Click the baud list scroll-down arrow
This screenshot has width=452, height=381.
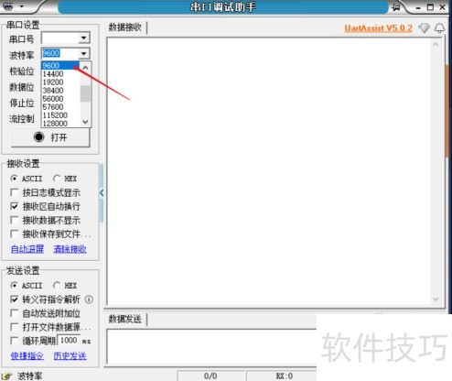86,122
